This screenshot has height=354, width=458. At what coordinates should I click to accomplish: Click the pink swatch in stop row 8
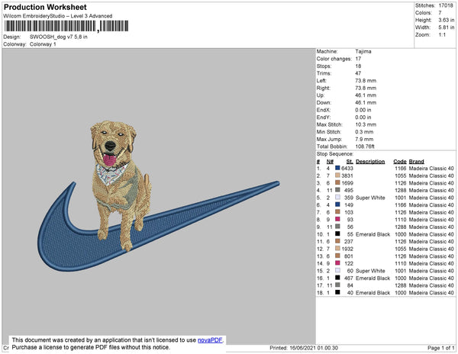(x=337, y=219)
